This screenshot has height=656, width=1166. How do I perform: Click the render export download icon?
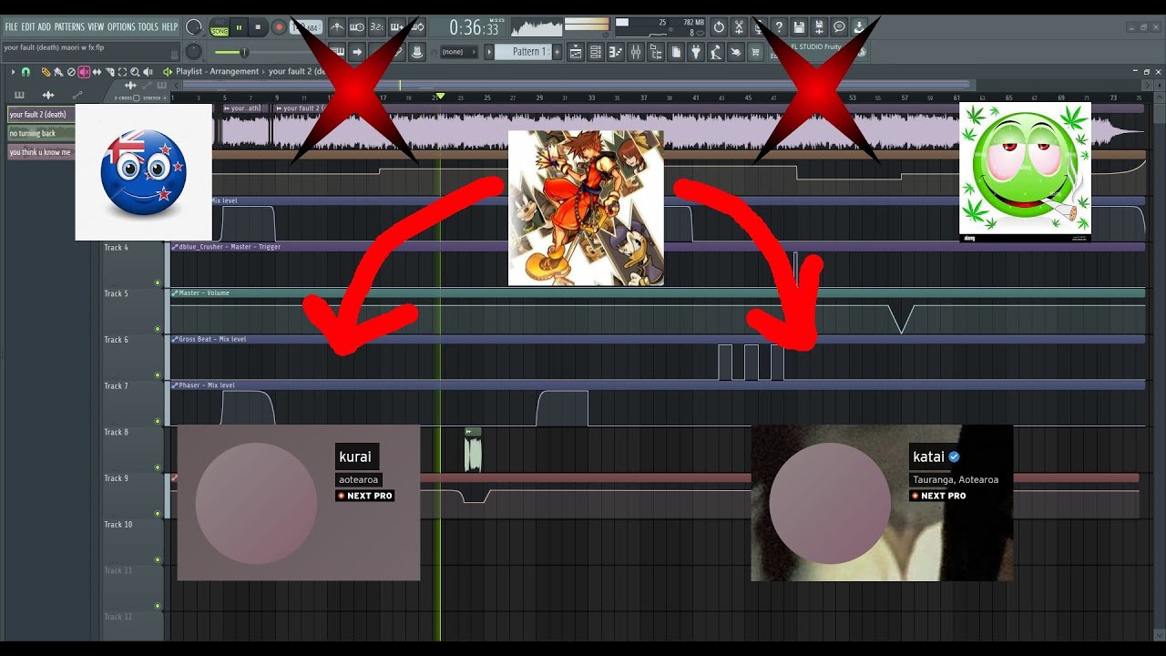coord(859,27)
